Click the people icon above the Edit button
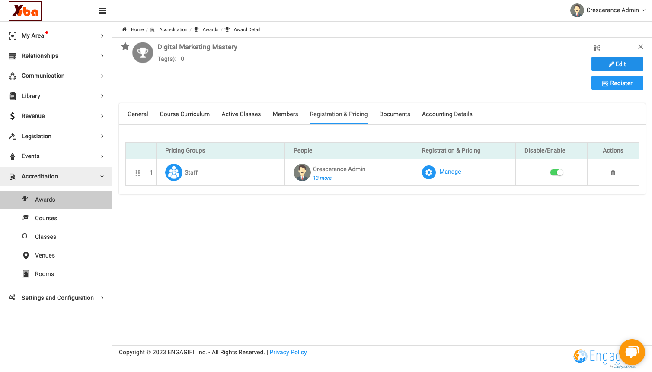 point(597,48)
